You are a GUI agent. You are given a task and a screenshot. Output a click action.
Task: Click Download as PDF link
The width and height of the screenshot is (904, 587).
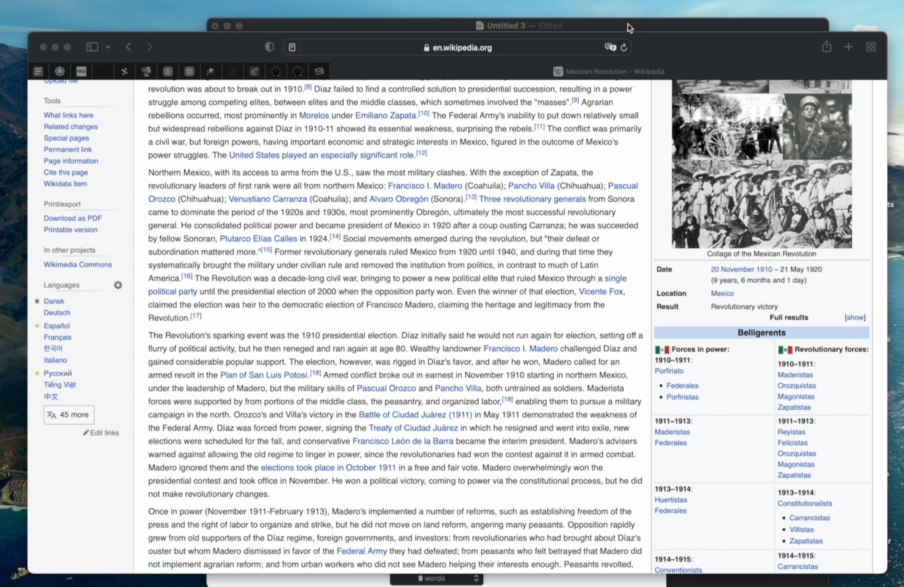click(x=73, y=218)
